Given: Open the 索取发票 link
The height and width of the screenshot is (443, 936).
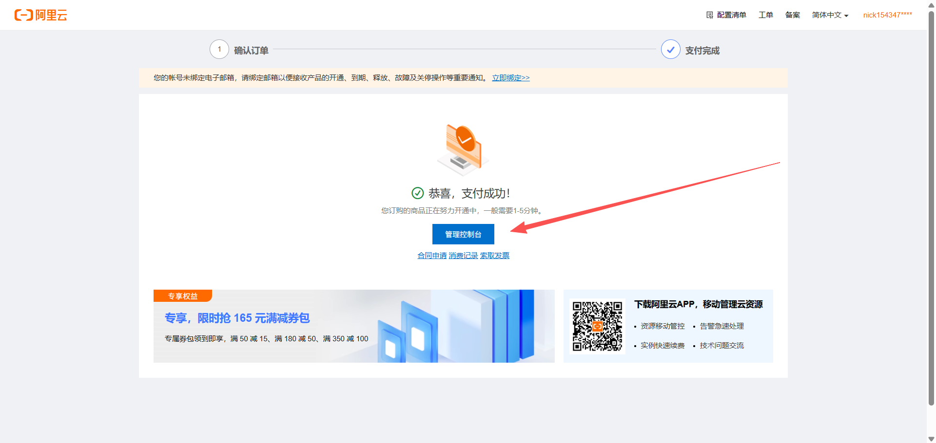Looking at the screenshot, I should click(x=494, y=256).
